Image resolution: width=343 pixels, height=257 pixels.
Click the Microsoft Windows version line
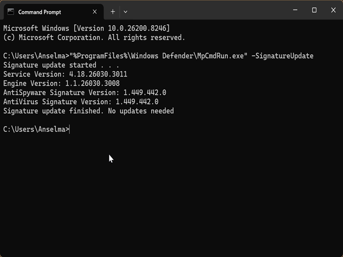87,28
